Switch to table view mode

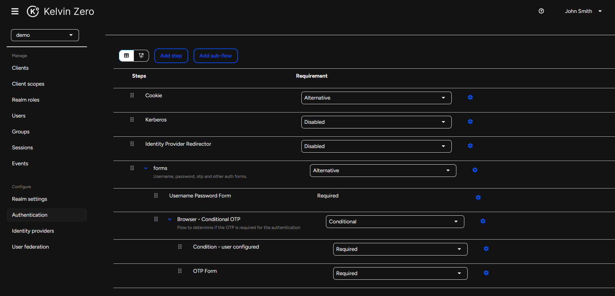[x=126, y=56]
